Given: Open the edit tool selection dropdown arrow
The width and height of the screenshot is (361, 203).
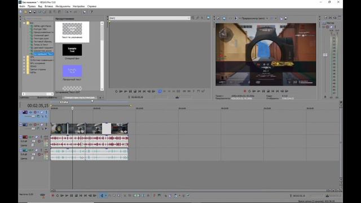Looking at the screenshot, I should [105, 196].
